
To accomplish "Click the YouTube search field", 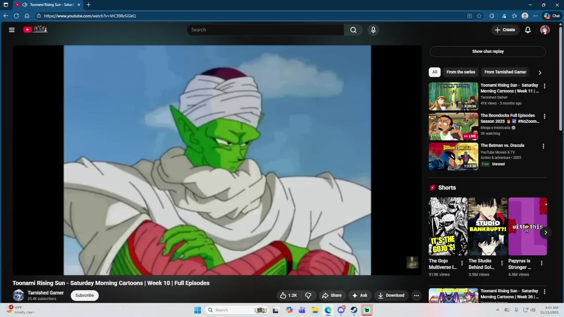I will tap(266, 30).
